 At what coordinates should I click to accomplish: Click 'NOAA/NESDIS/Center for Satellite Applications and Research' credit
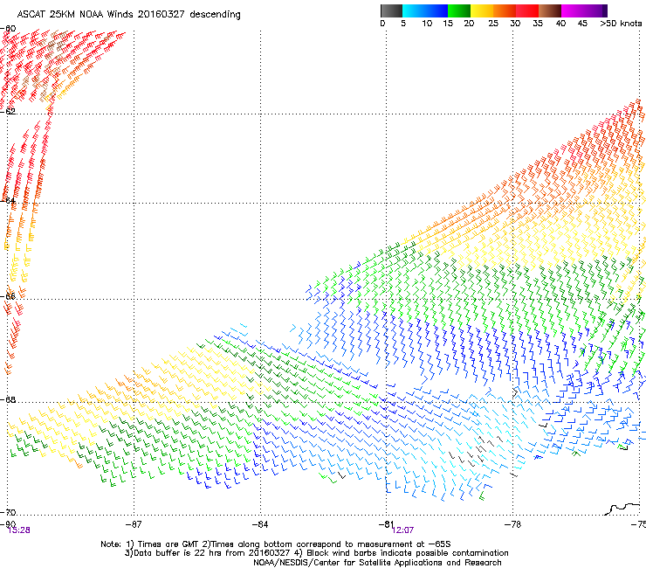pos(377,563)
